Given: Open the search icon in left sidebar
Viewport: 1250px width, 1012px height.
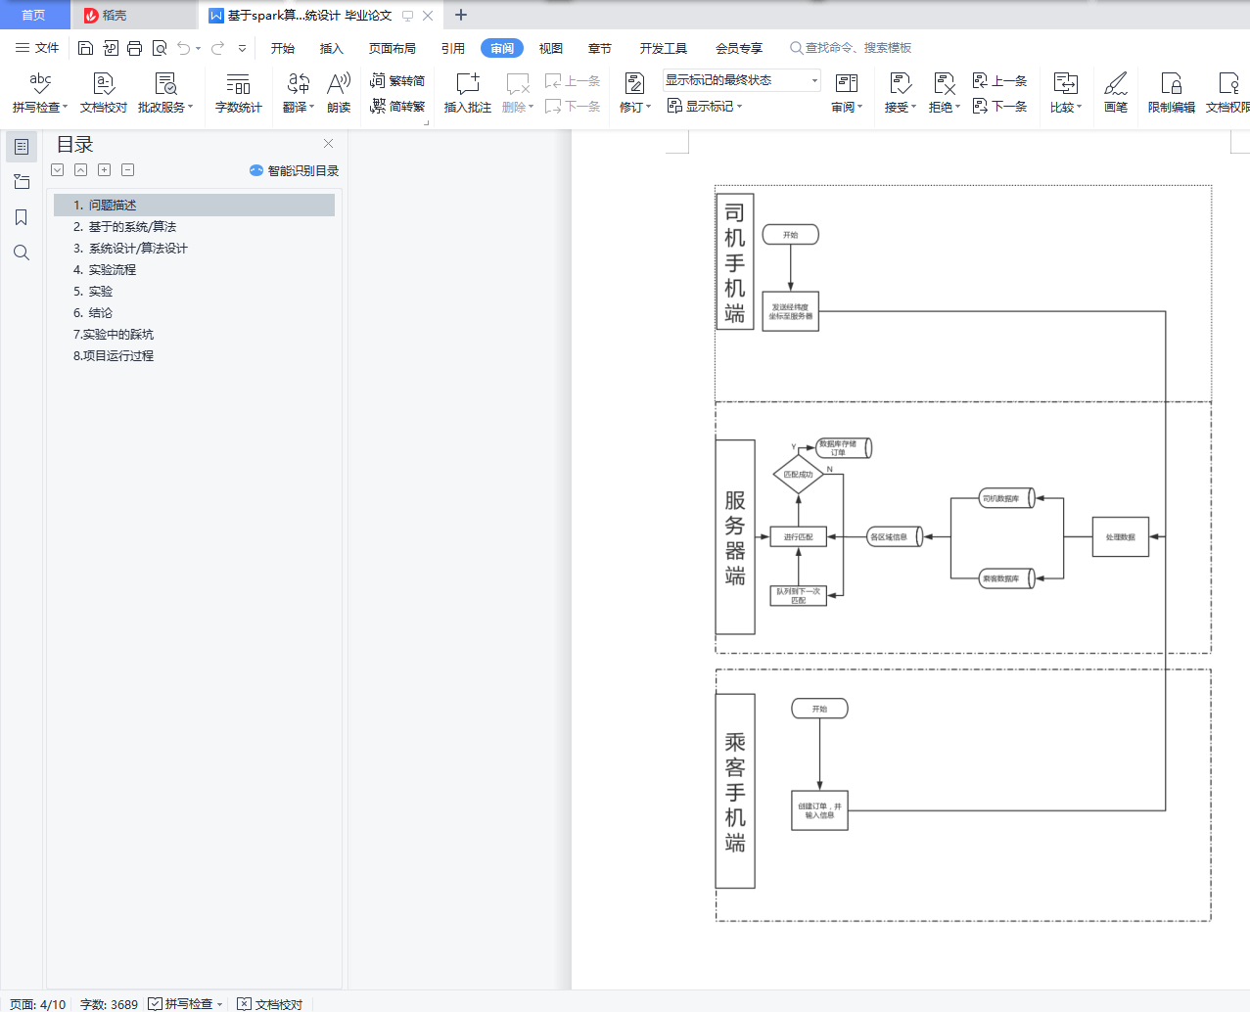Looking at the screenshot, I should pyautogui.click(x=22, y=253).
